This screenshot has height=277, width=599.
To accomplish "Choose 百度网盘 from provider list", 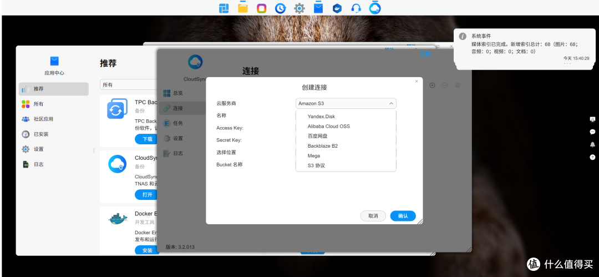I will [x=346, y=136].
